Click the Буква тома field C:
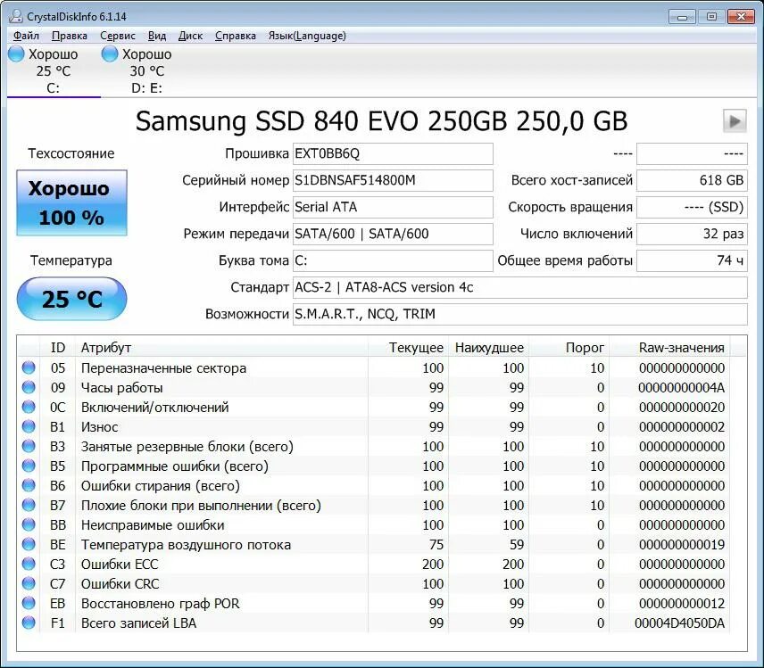This screenshot has width=764, height=668. [393, 261]
